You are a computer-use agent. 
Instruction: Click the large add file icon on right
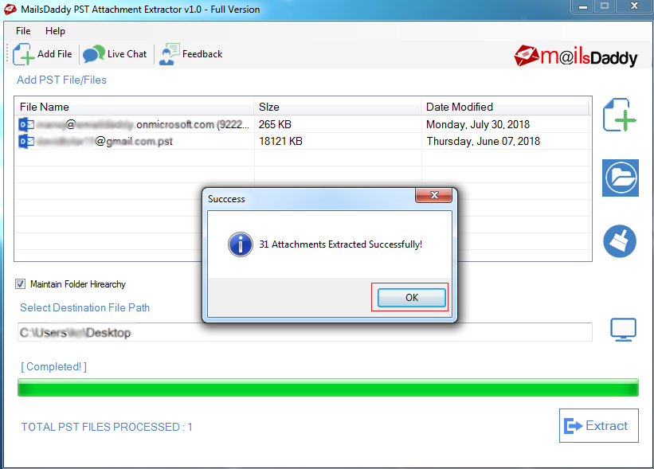tap(620, 115)
